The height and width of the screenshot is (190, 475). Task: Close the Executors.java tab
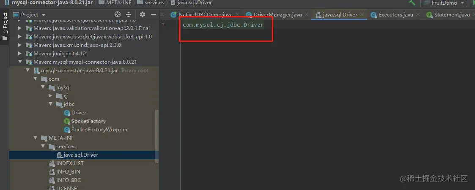click(x=418, y=14)
